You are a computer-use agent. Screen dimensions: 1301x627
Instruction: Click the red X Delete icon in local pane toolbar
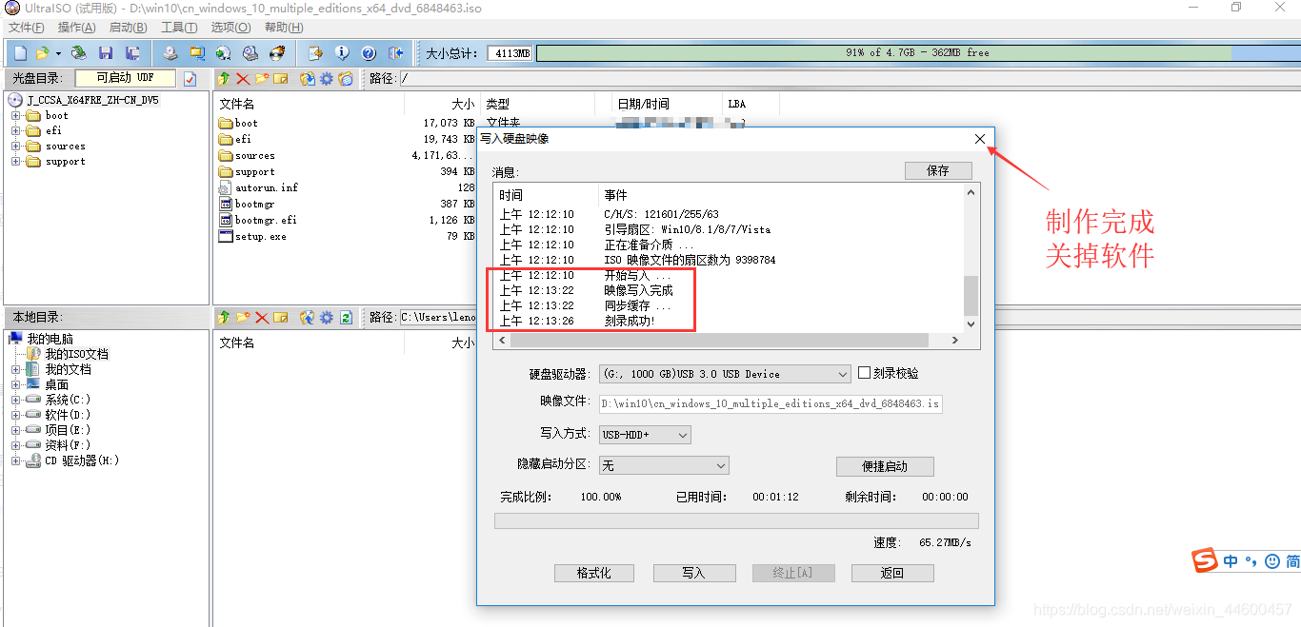pos(261,318)
